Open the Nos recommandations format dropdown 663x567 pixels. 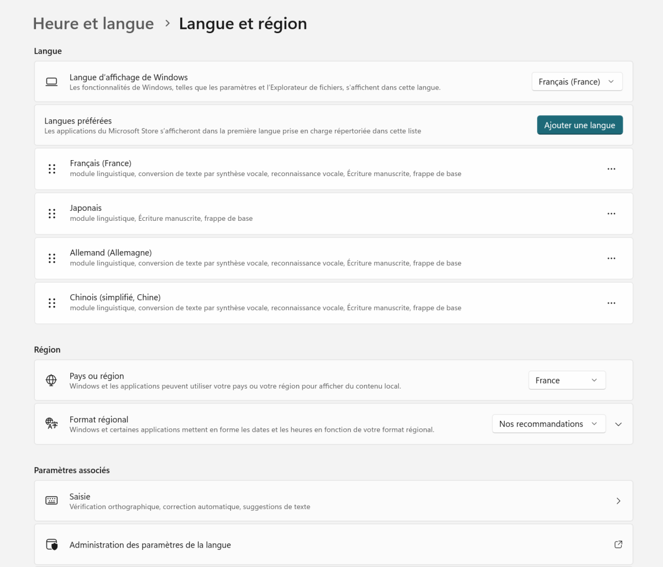(548, 424)
